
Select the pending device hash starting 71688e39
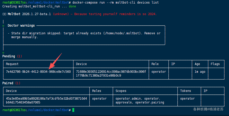(111, 73)
